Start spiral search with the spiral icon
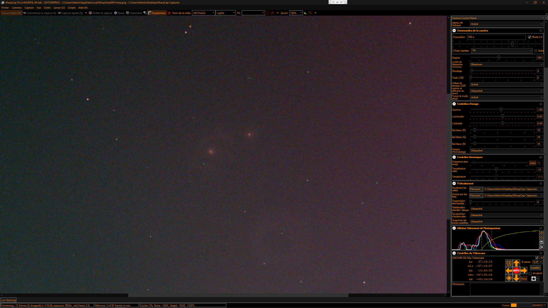The width and height of the screenshot is (548, 308). point(509,263)
